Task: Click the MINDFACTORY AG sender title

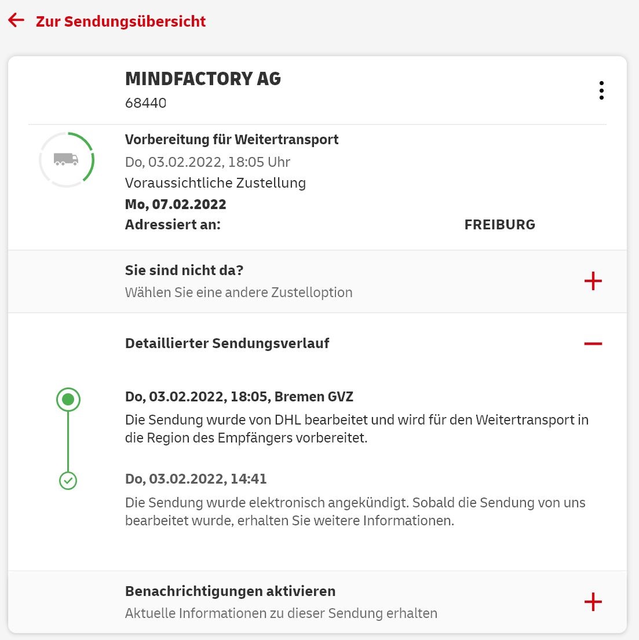Action: click(203, 79)
